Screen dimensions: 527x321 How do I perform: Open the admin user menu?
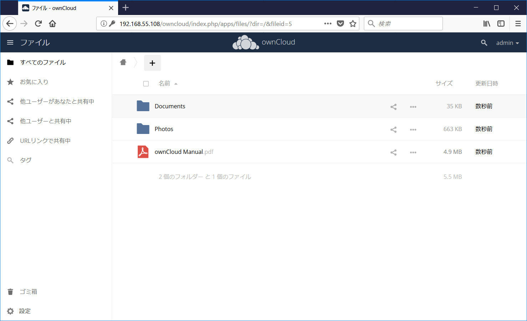[507, 42]
